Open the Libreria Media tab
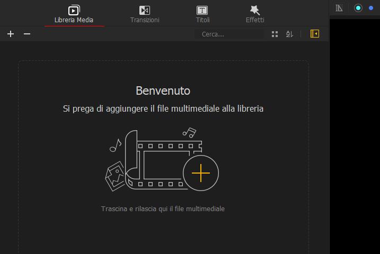The image size is (380, 254). pyautogui.click(x=74, y=14)
